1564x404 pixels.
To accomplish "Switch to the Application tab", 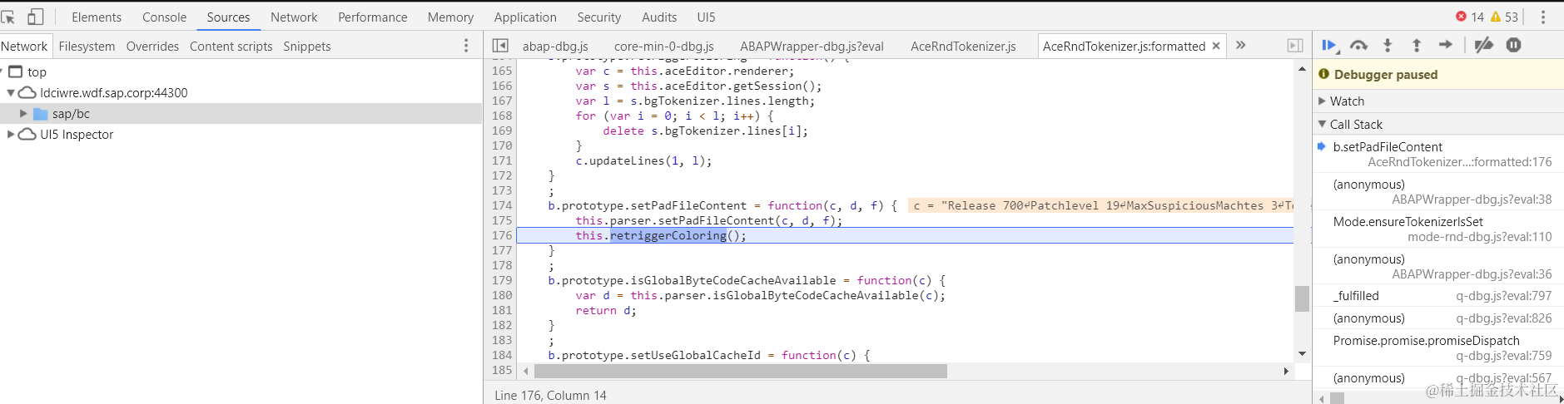I will (525, 17).
